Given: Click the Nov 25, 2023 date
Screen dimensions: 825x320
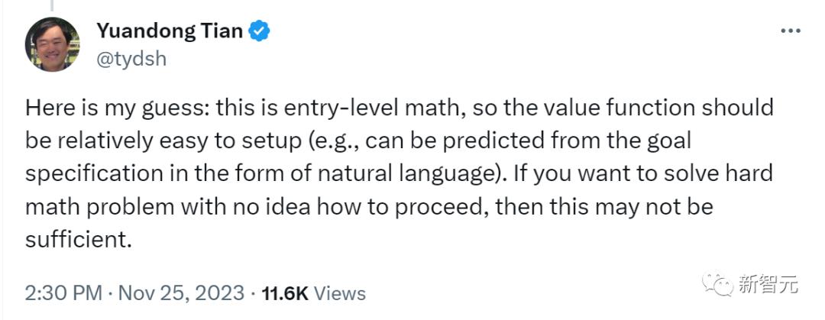Looking at the screenshot, I should point(181,293).
